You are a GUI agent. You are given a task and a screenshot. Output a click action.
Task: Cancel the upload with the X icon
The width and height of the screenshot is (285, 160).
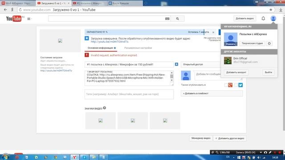[213, 32]
